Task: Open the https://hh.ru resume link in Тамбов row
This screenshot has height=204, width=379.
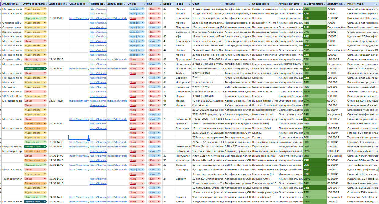Action: pos(98,73)
